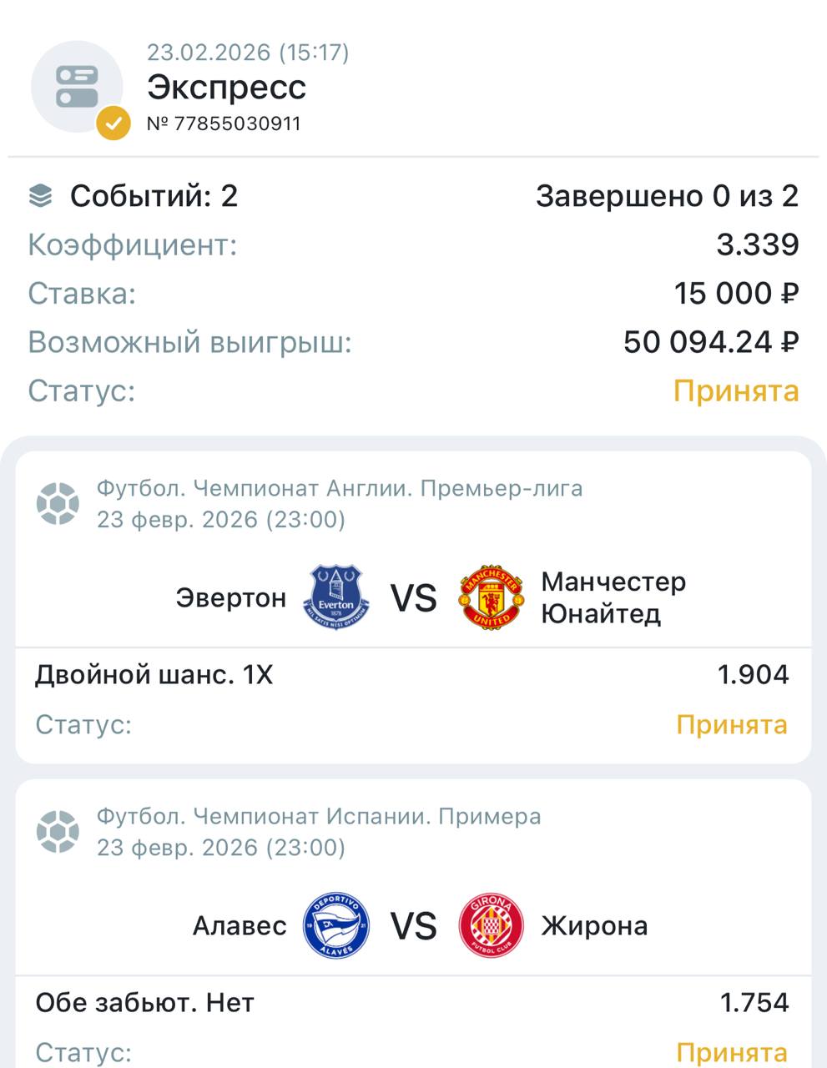
Task: Click the overall Принята status under Возможный выигрыш
Action: [735, 390]
